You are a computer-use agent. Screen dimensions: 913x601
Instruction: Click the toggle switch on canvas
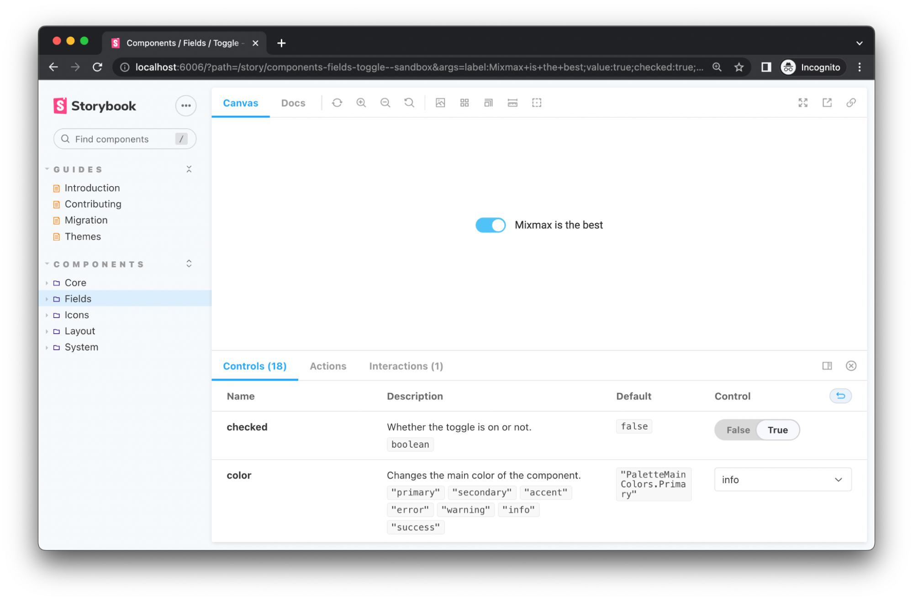490,224
